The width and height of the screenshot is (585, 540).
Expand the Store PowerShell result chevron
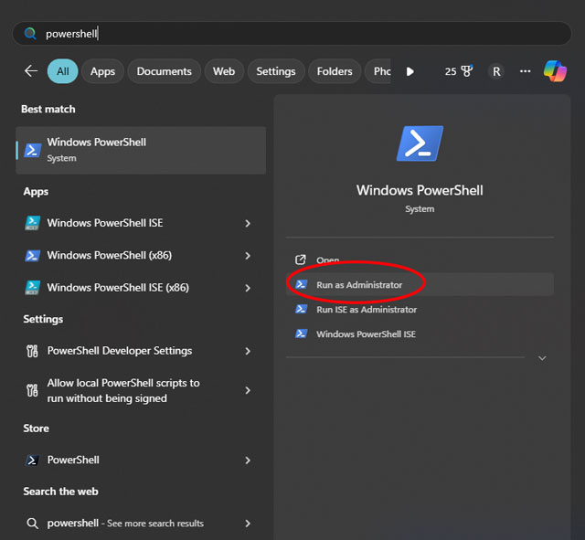point(248,461)
